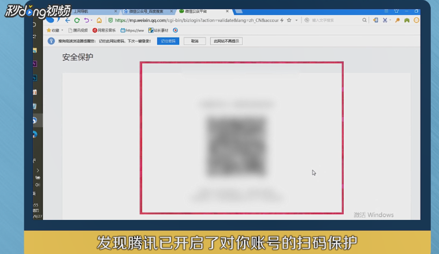The width and height of the screenshot is (439, 254).
Task: Click the active Sogou browser taskbar icon
Action: 35,120
